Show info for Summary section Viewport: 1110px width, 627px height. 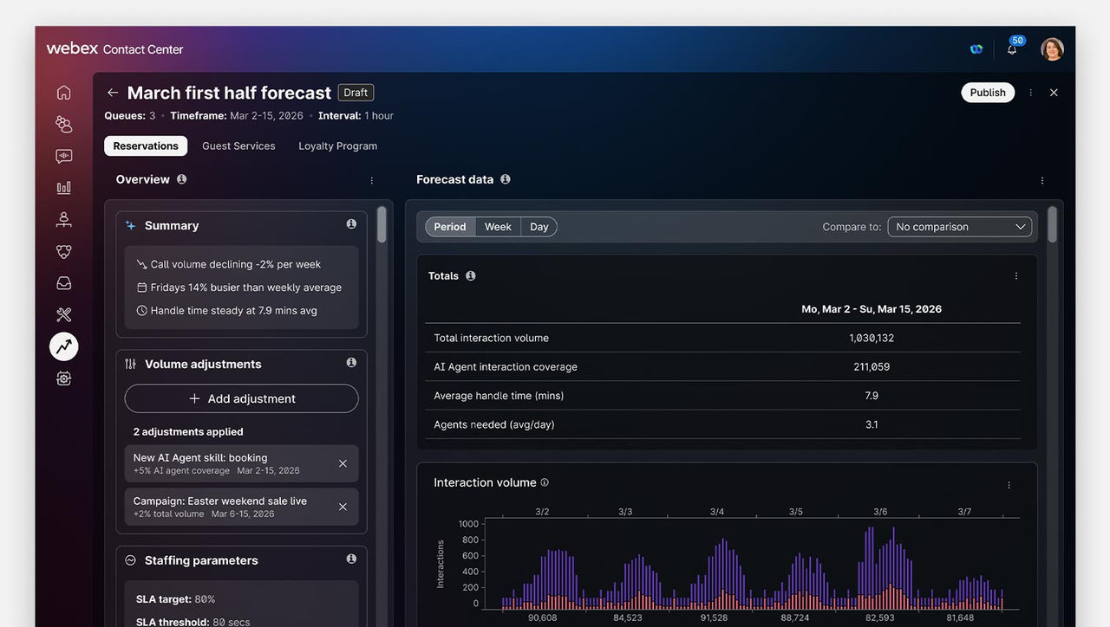pos(351,224)
